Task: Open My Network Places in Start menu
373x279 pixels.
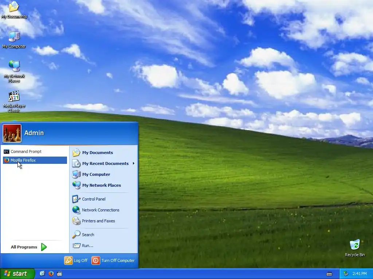Action: point(103,185)
